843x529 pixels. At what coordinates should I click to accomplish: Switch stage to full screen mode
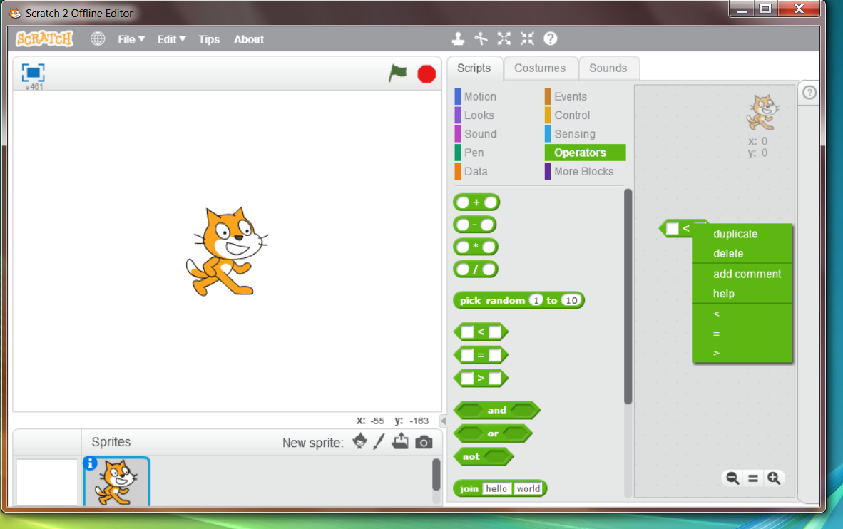click(34, 73)
